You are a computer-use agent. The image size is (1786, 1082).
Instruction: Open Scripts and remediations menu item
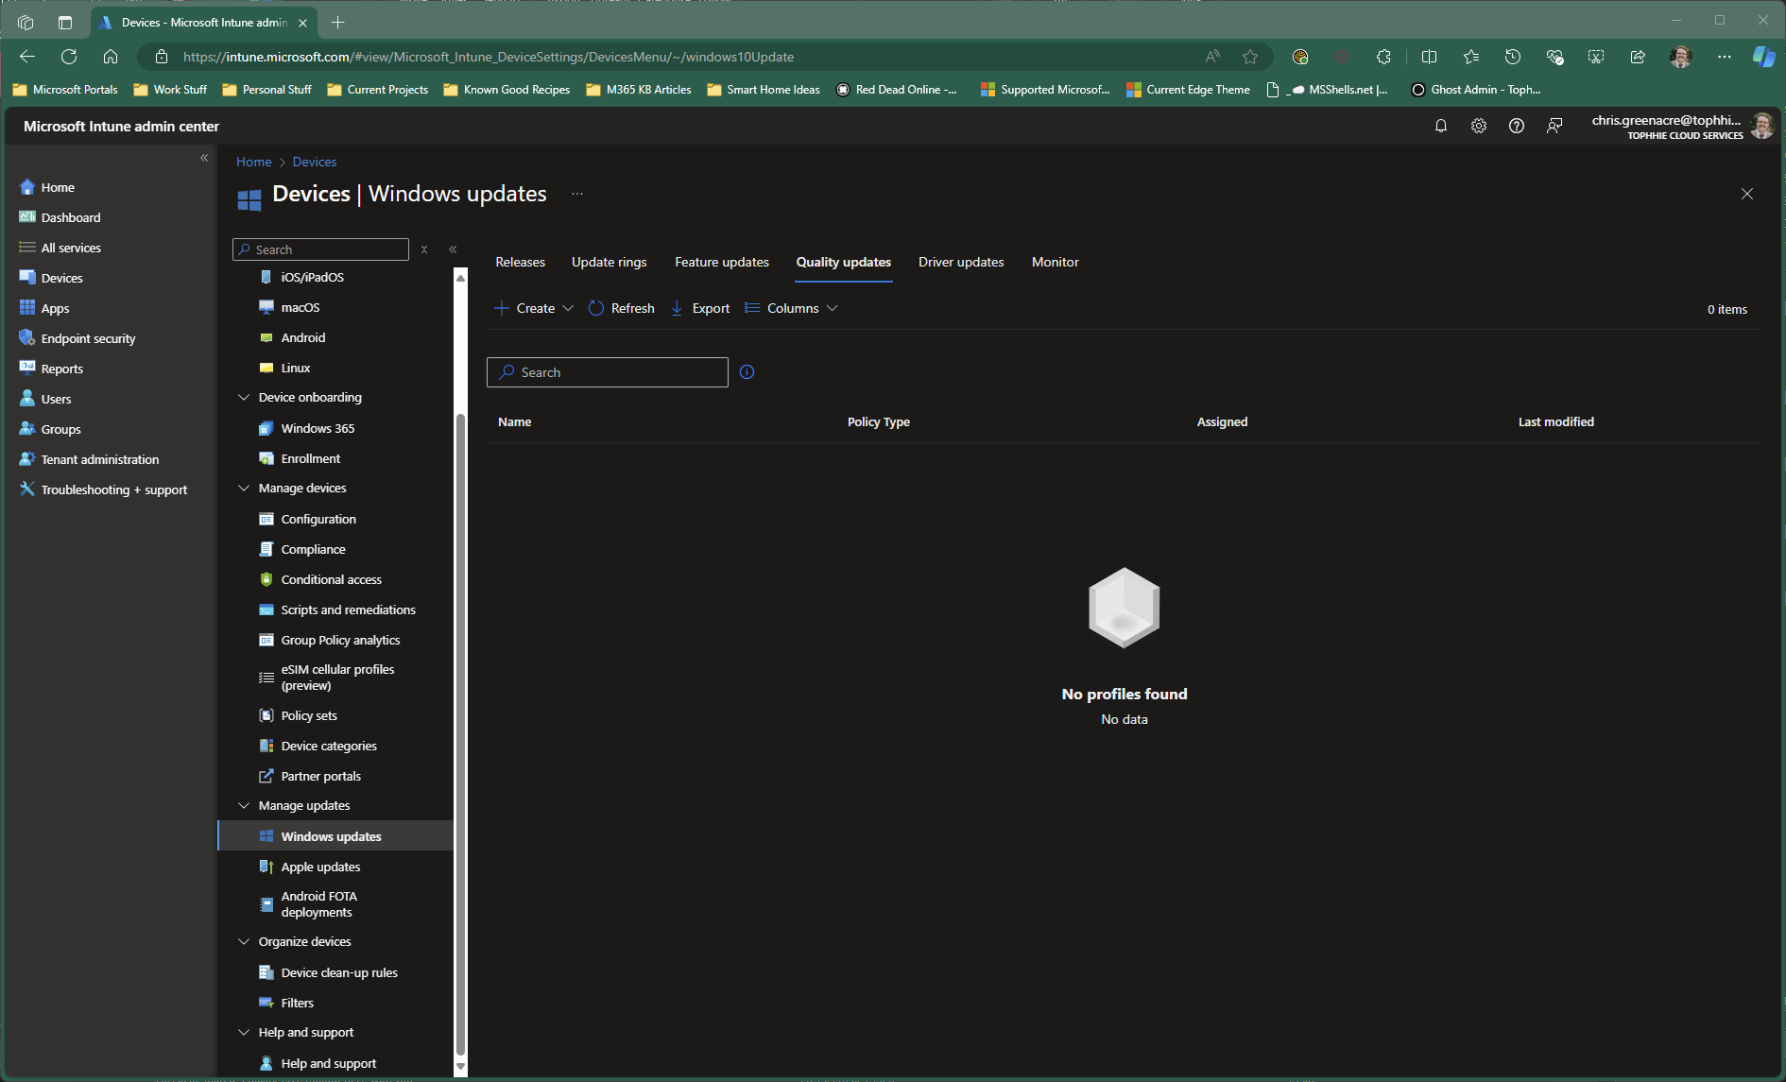(x=348, y=610)
